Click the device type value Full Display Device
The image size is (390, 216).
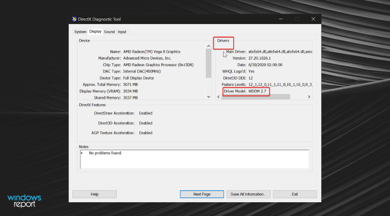139,78
